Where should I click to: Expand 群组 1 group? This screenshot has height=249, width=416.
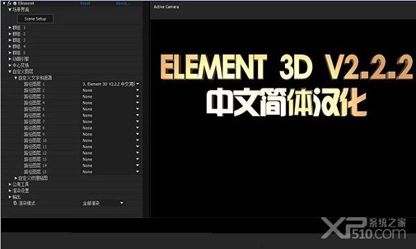click(x=10, y=28)
